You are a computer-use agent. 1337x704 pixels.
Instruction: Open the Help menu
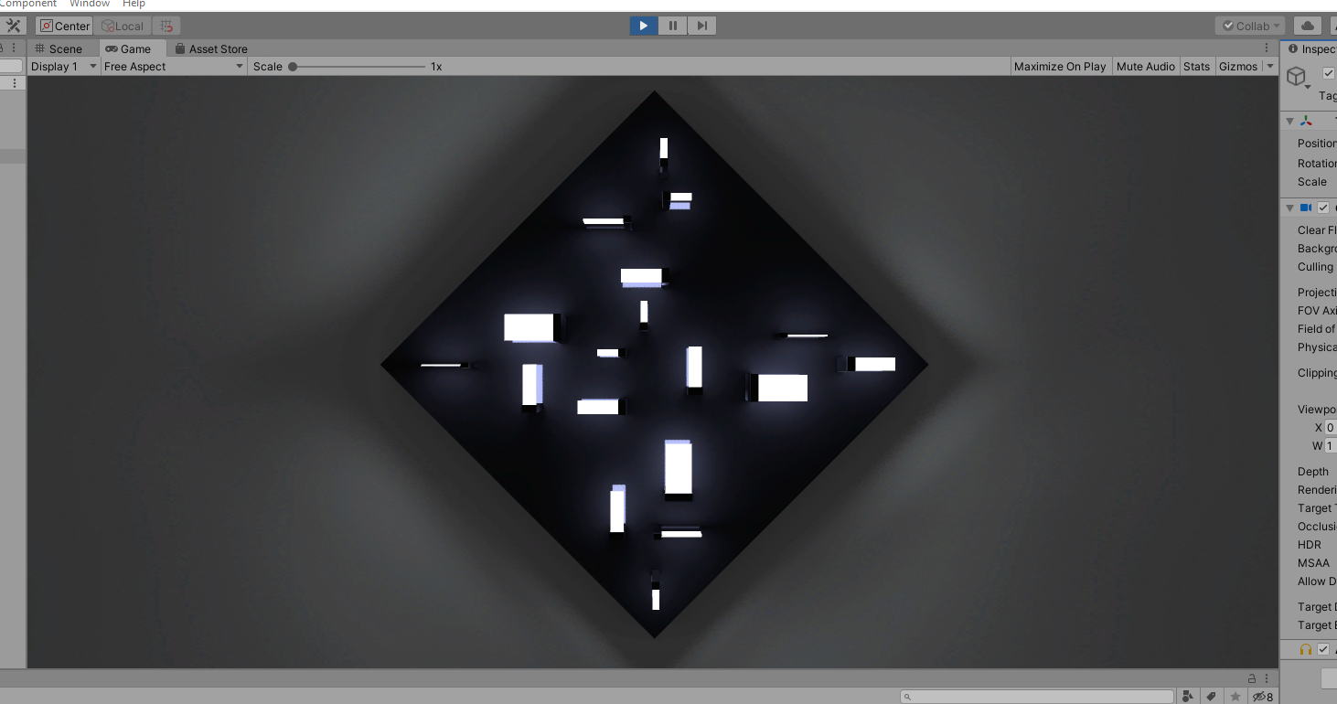[x=134, y=4]
